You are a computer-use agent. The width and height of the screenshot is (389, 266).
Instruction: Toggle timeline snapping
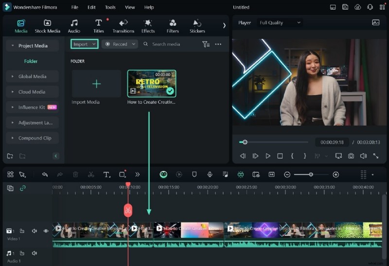coord(240,175)
